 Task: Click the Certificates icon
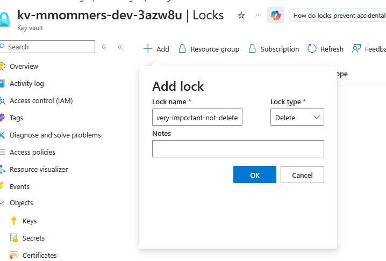pos(14,255)
